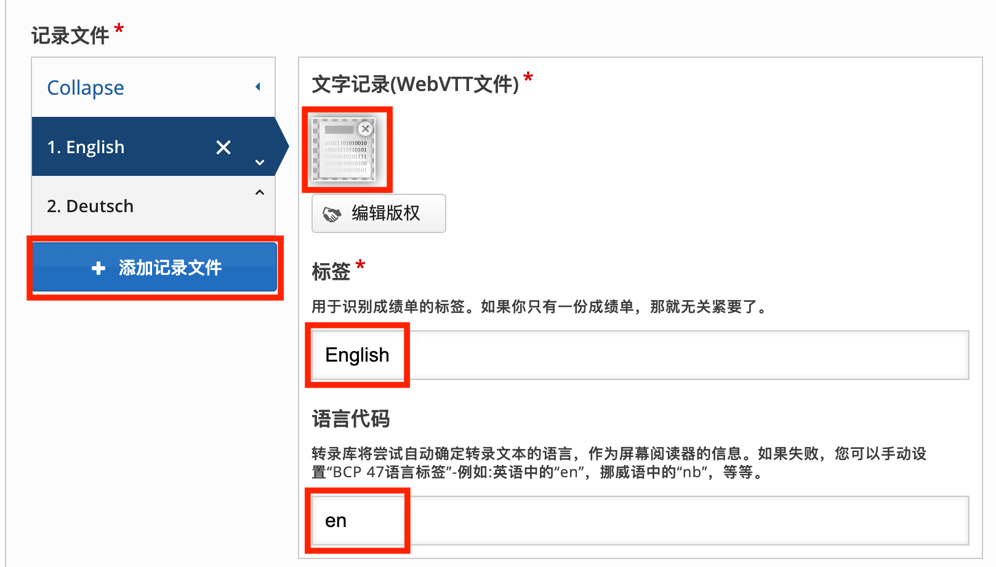Click the left-pointing arrow beside Collapse
The width and height of the screenshot is (996, 567).
[258, 87]
